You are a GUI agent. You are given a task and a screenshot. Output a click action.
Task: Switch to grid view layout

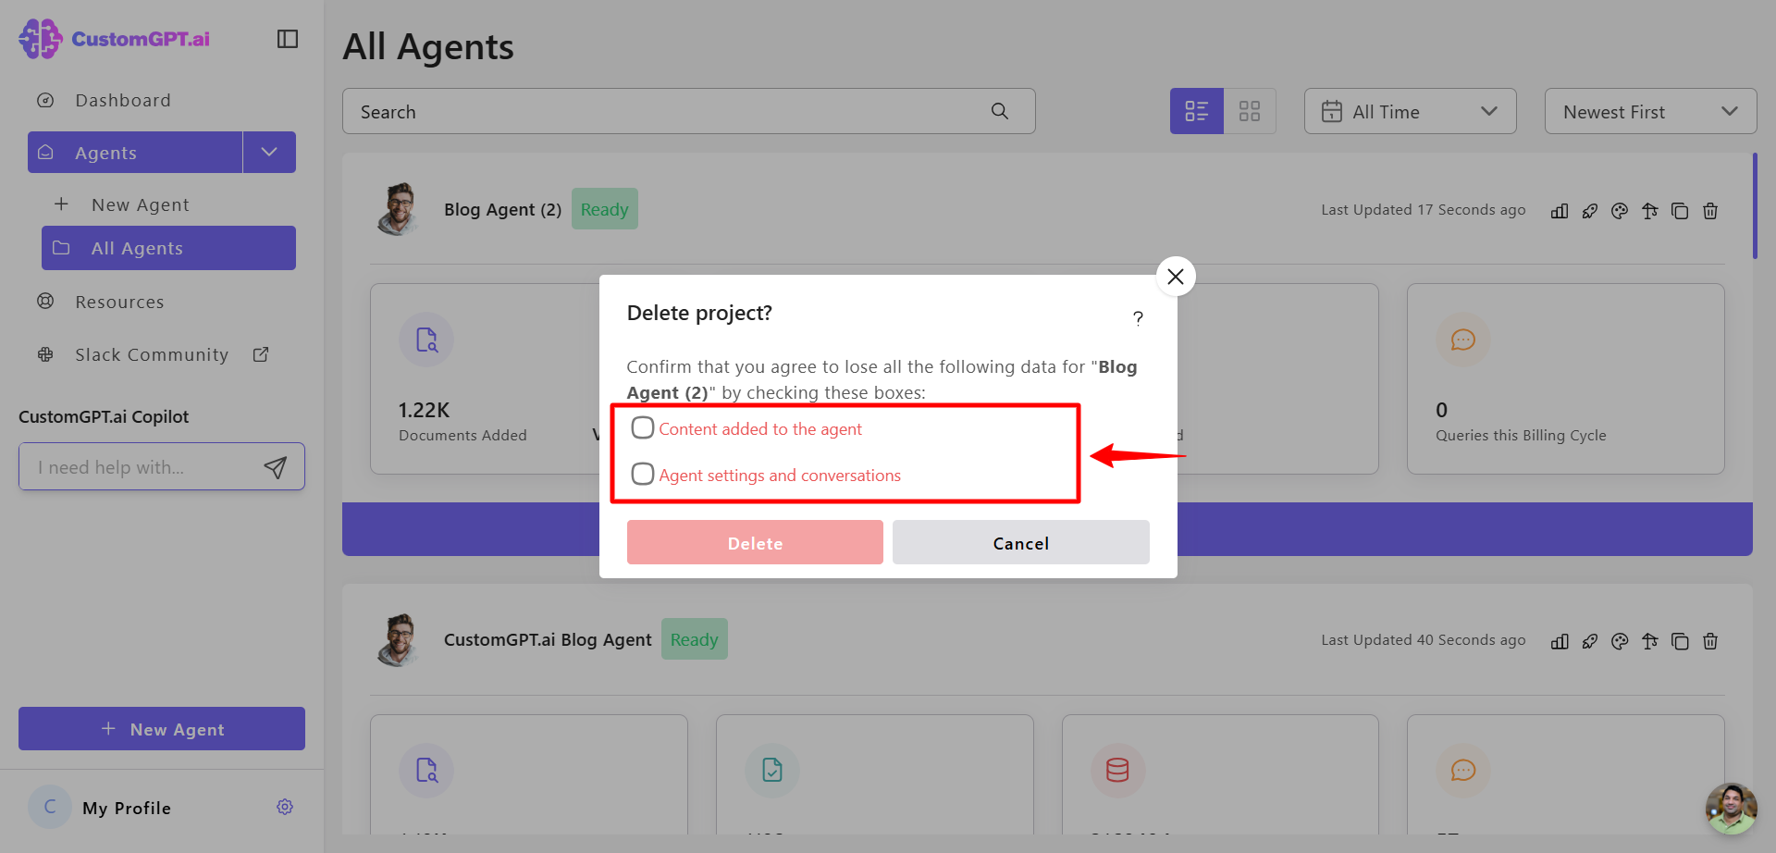pos(1250,111)
